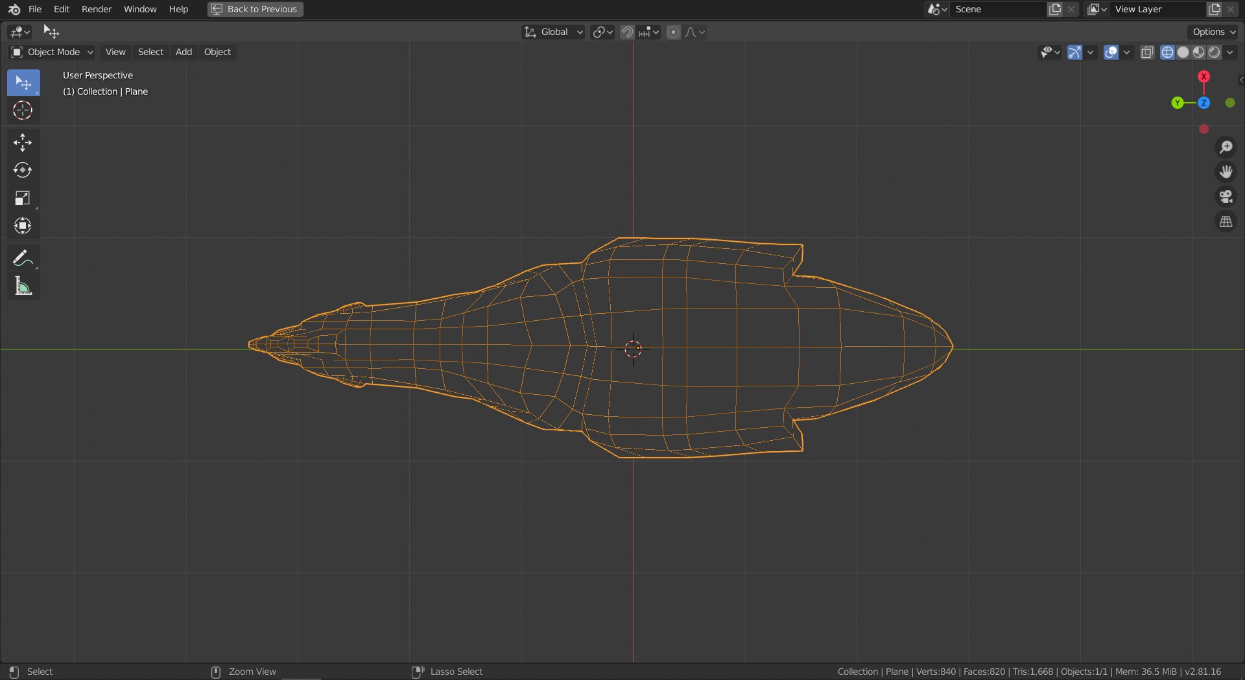This screenshot has height=680, width=1245.
Task: Switch to wireframe shading
Action: pos(1167,53)
